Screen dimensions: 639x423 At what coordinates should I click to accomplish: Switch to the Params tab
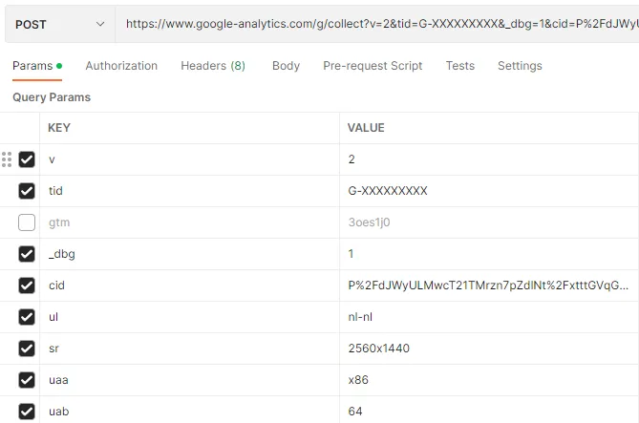[x=32, y=66]
